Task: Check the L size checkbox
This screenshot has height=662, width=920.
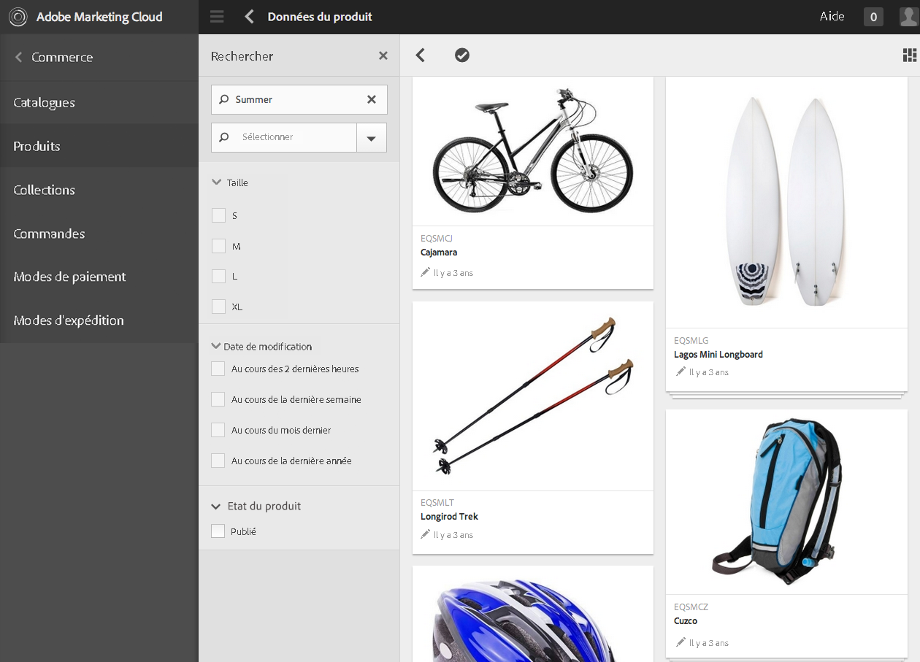Action: pyautogui.click(x=218, y=276)
